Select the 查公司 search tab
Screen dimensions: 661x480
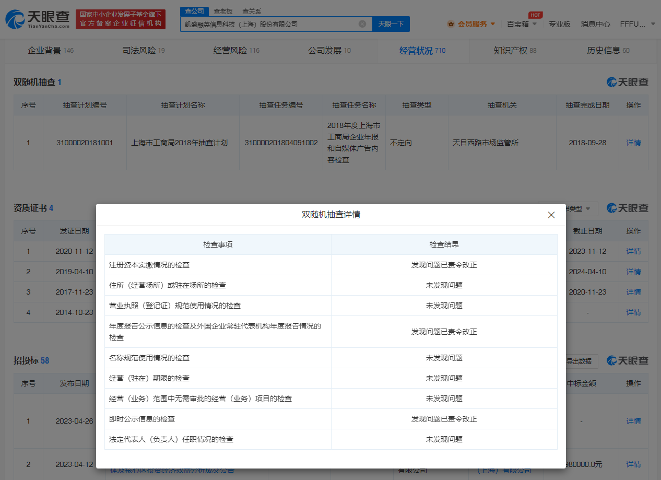[x=195, y=11]
